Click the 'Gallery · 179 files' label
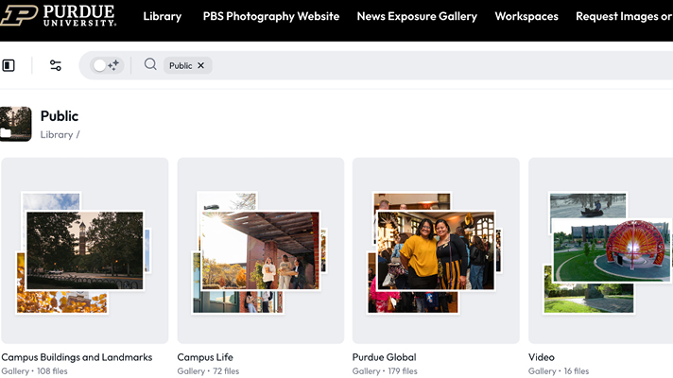The width and height of the screenshot is (673, 378). tap(385, 371)
